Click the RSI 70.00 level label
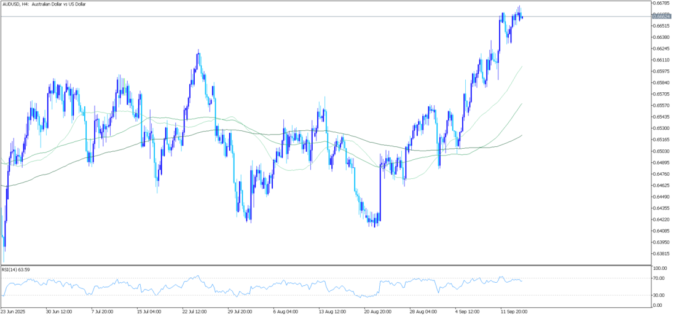 coord(660,278)
